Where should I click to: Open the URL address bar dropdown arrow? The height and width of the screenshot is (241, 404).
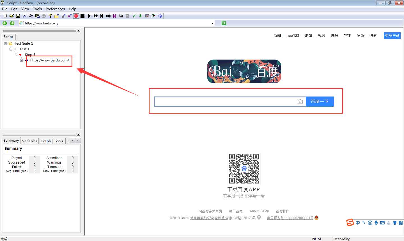pyautogui.click(x=213, y=23)
